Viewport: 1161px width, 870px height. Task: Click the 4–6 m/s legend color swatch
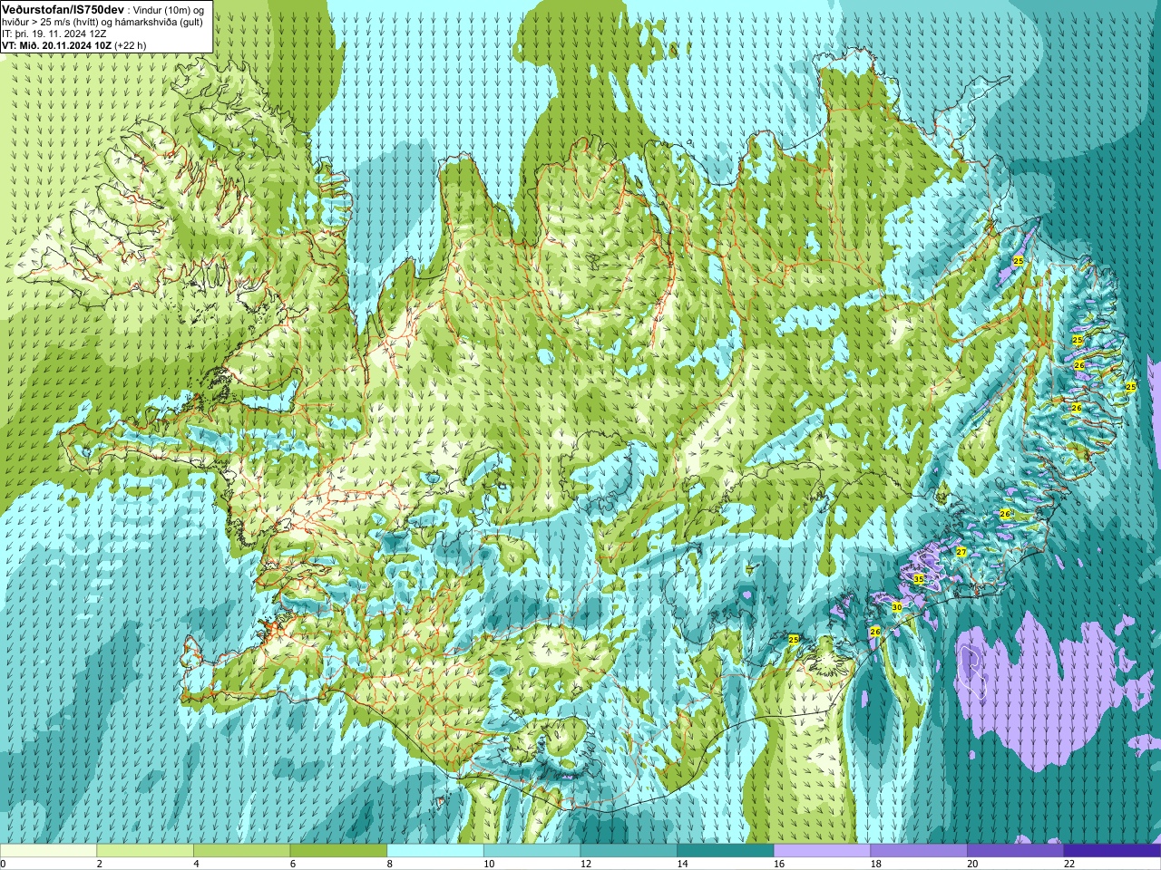pos(241,850)
